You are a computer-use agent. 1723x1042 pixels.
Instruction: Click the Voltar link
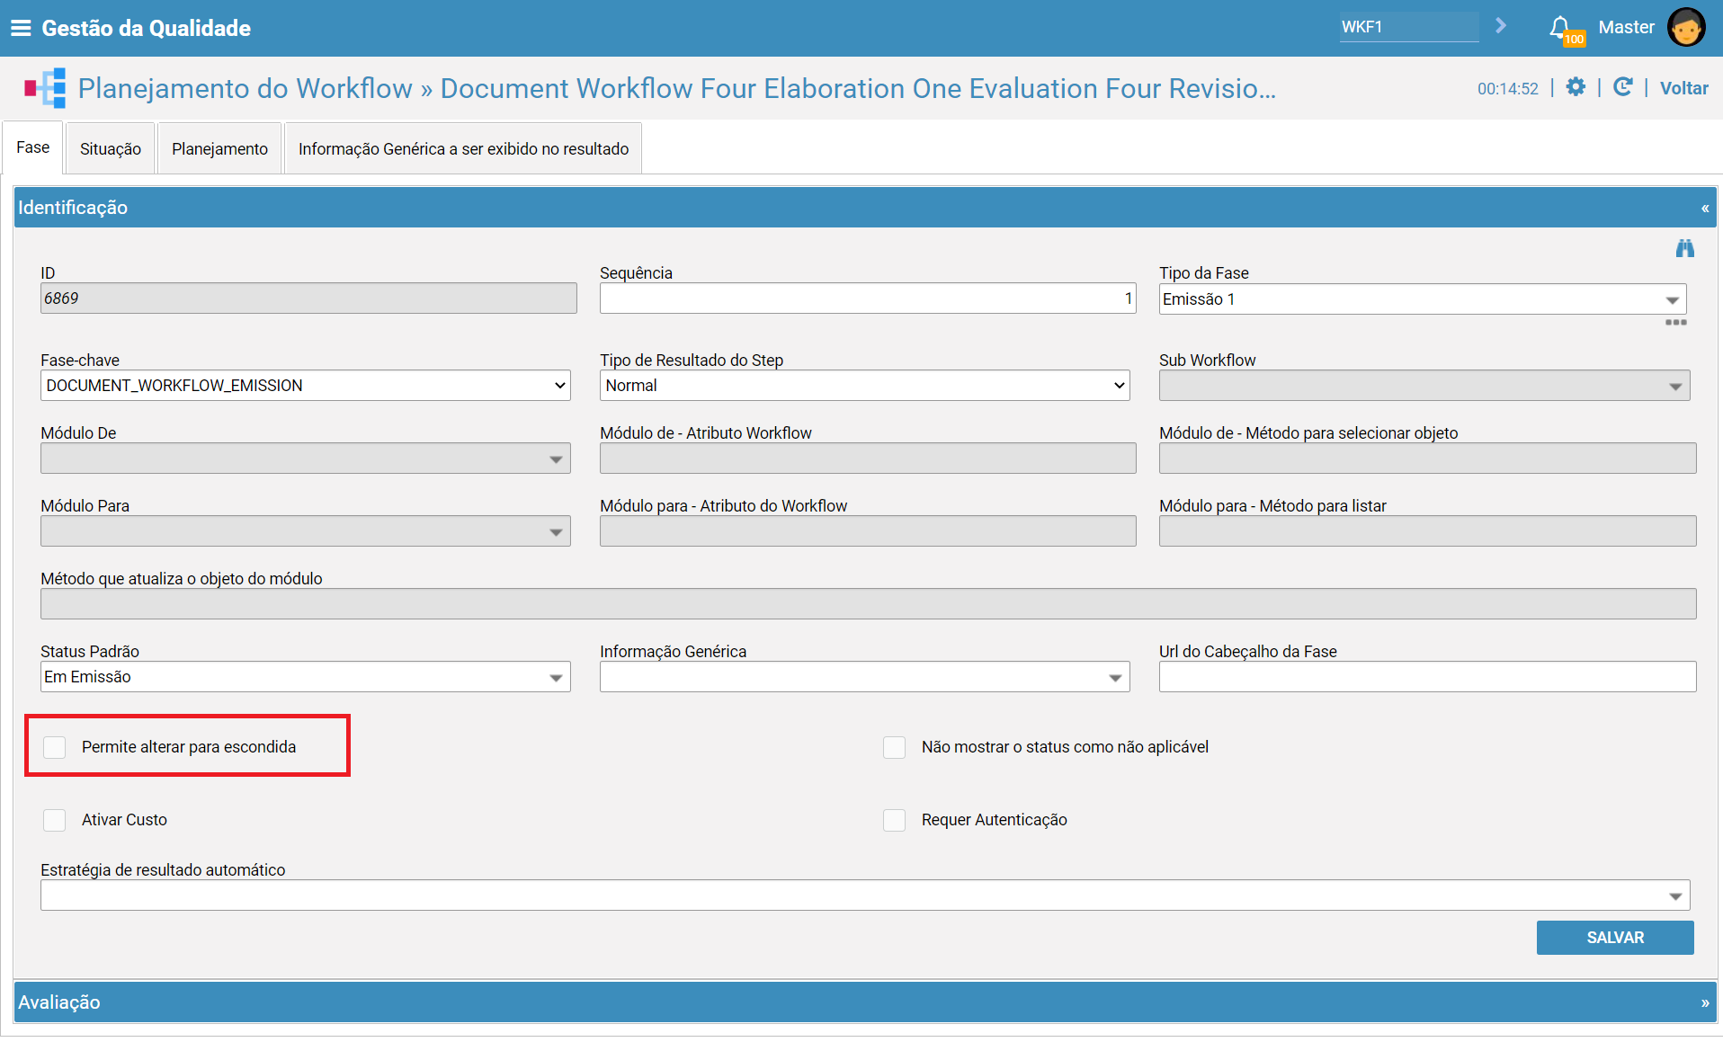tap(1683, 88)
